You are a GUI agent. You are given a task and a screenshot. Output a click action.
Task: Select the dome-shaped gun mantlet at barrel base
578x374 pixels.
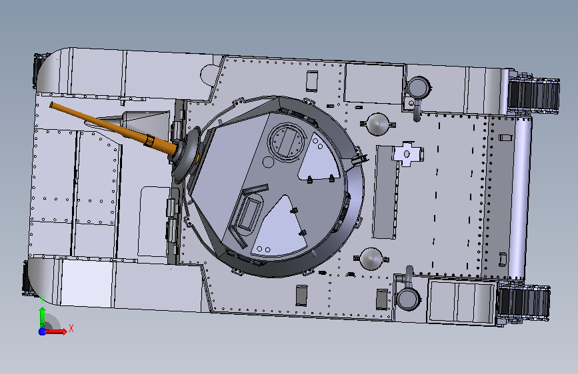pyautogui.click(x=188, y=154)
